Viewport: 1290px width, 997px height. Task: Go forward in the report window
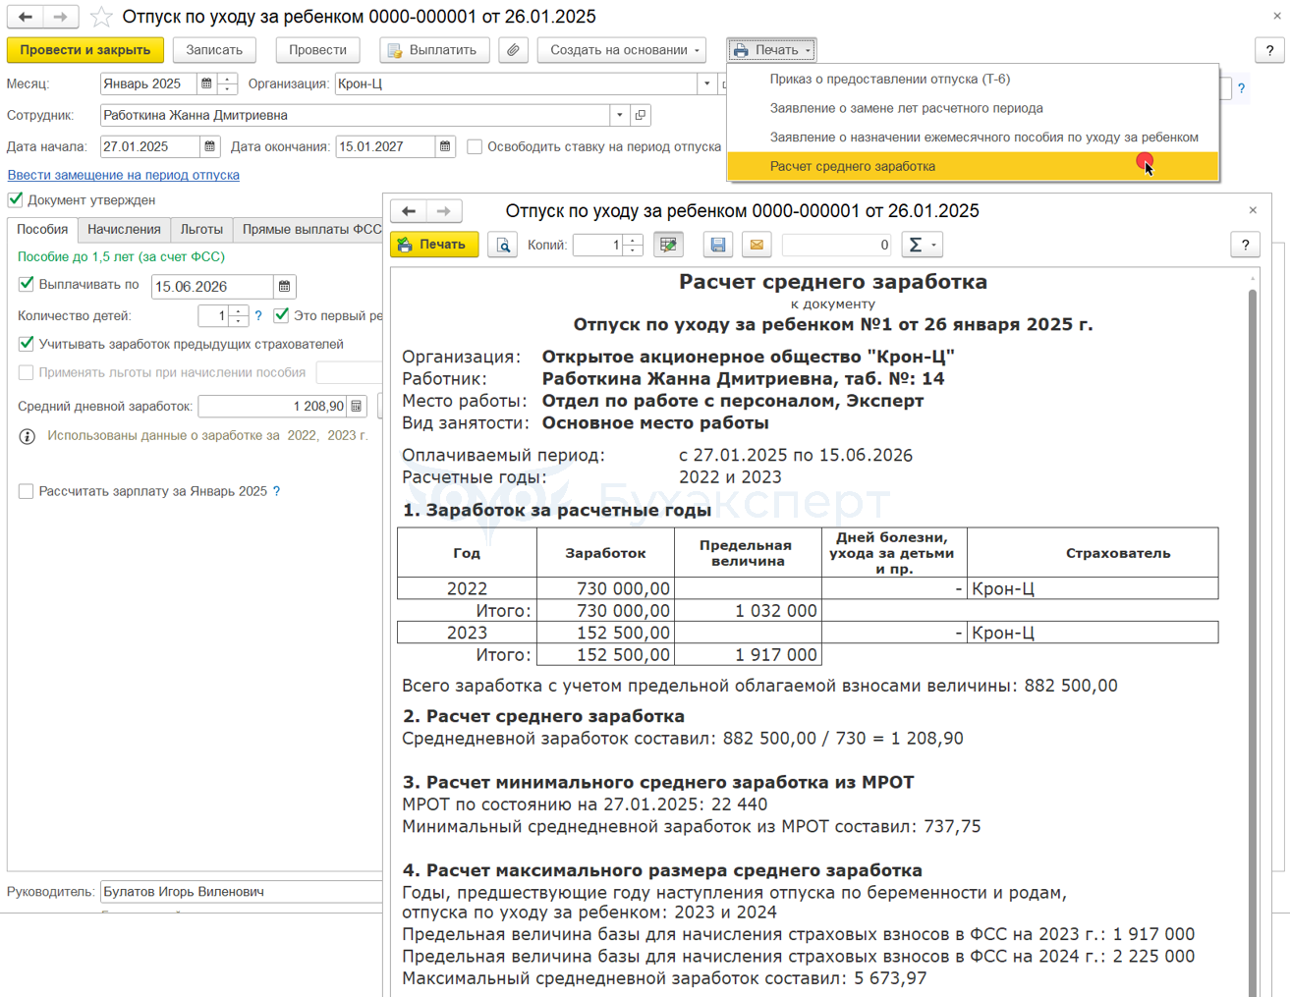tap(444, 211)
